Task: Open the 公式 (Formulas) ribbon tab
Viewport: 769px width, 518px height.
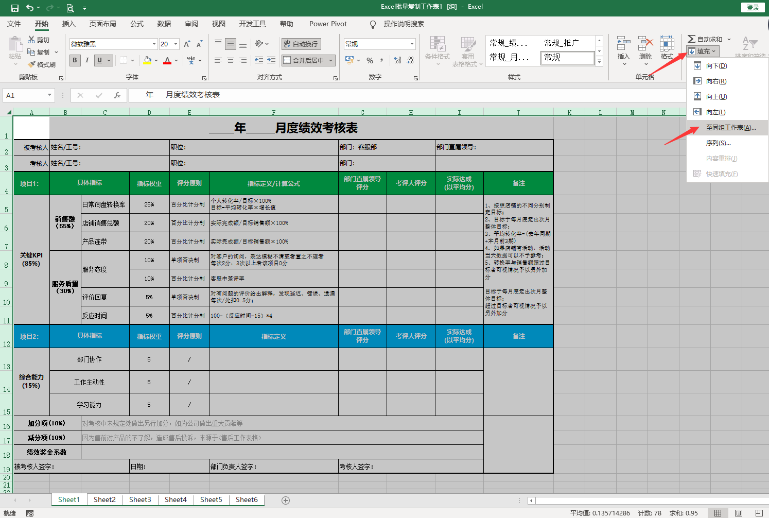Action: pyautogui.click(x=137, y=24)
